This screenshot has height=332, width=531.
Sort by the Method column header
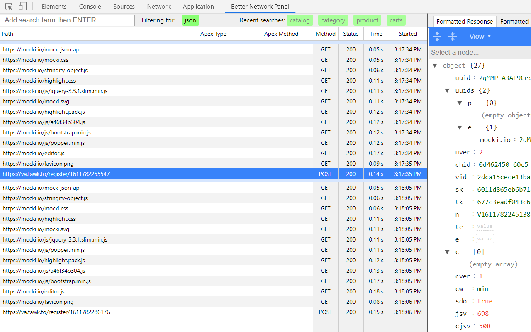(326, 34)
